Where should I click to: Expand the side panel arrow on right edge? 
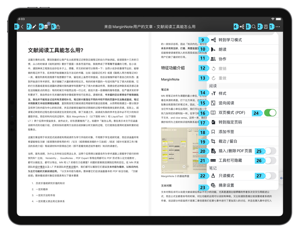click(x=281, y=178)
